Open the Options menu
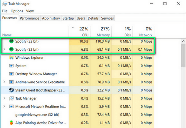 17,11
